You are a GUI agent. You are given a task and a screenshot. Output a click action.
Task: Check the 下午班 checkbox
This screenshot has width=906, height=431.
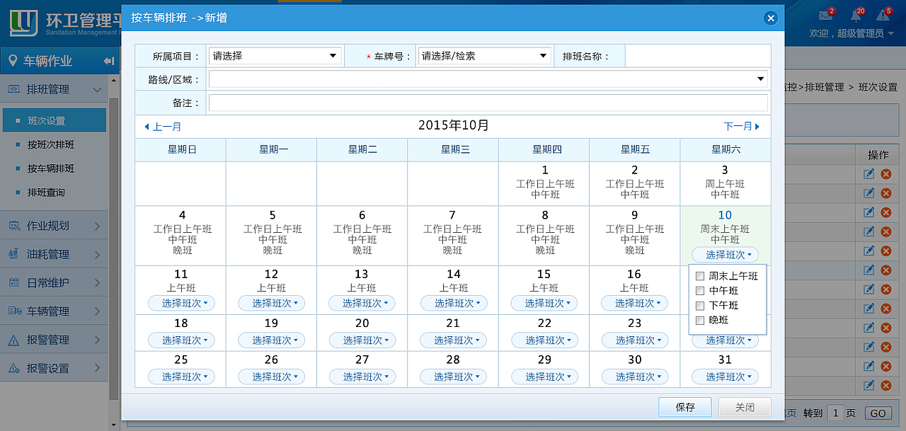click(700, 306)
